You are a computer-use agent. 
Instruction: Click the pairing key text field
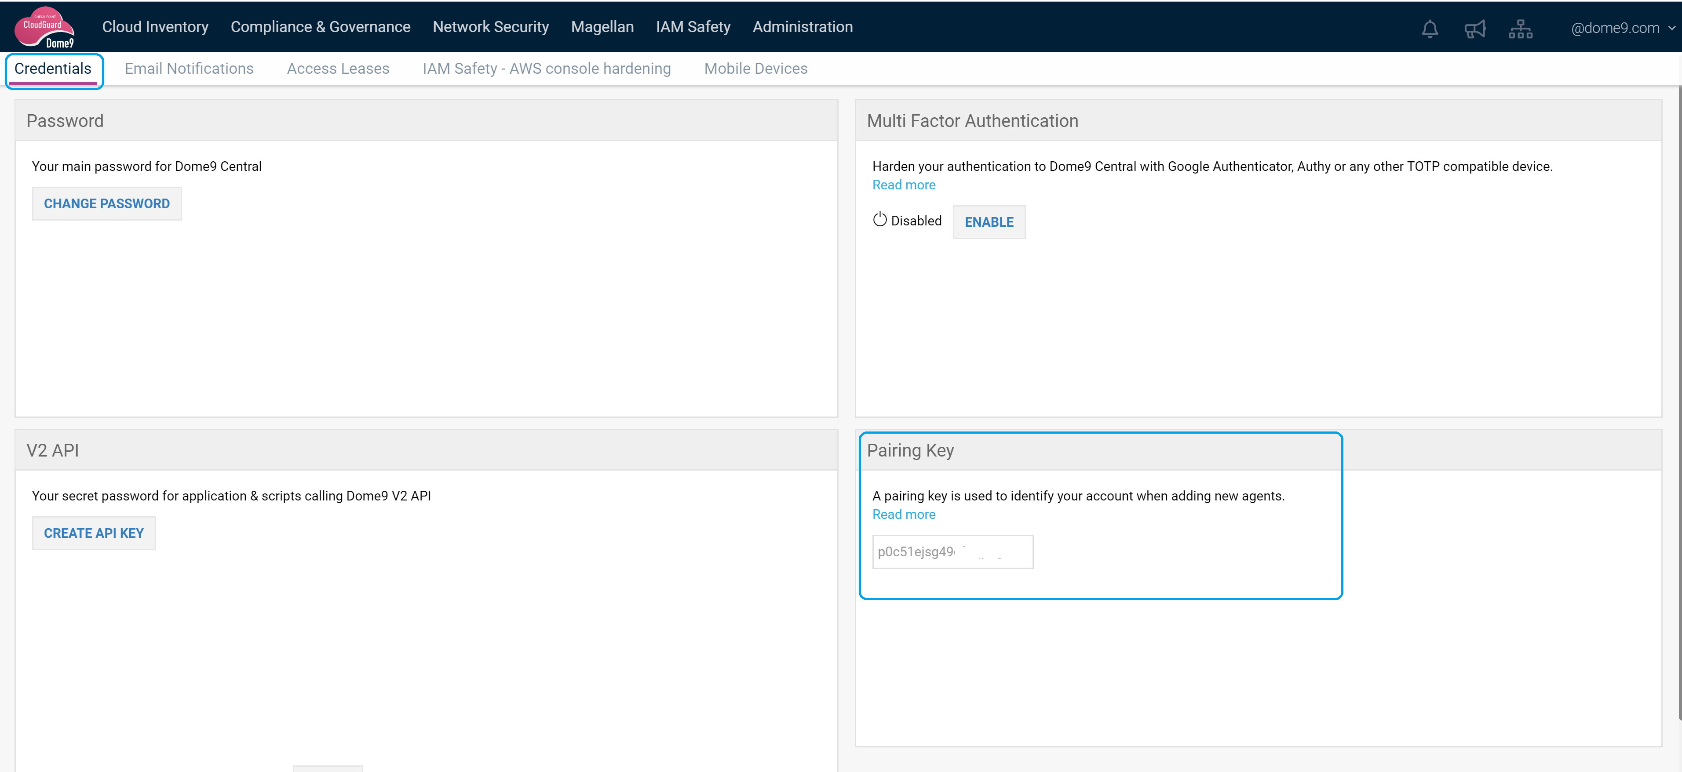coord(952,551)
